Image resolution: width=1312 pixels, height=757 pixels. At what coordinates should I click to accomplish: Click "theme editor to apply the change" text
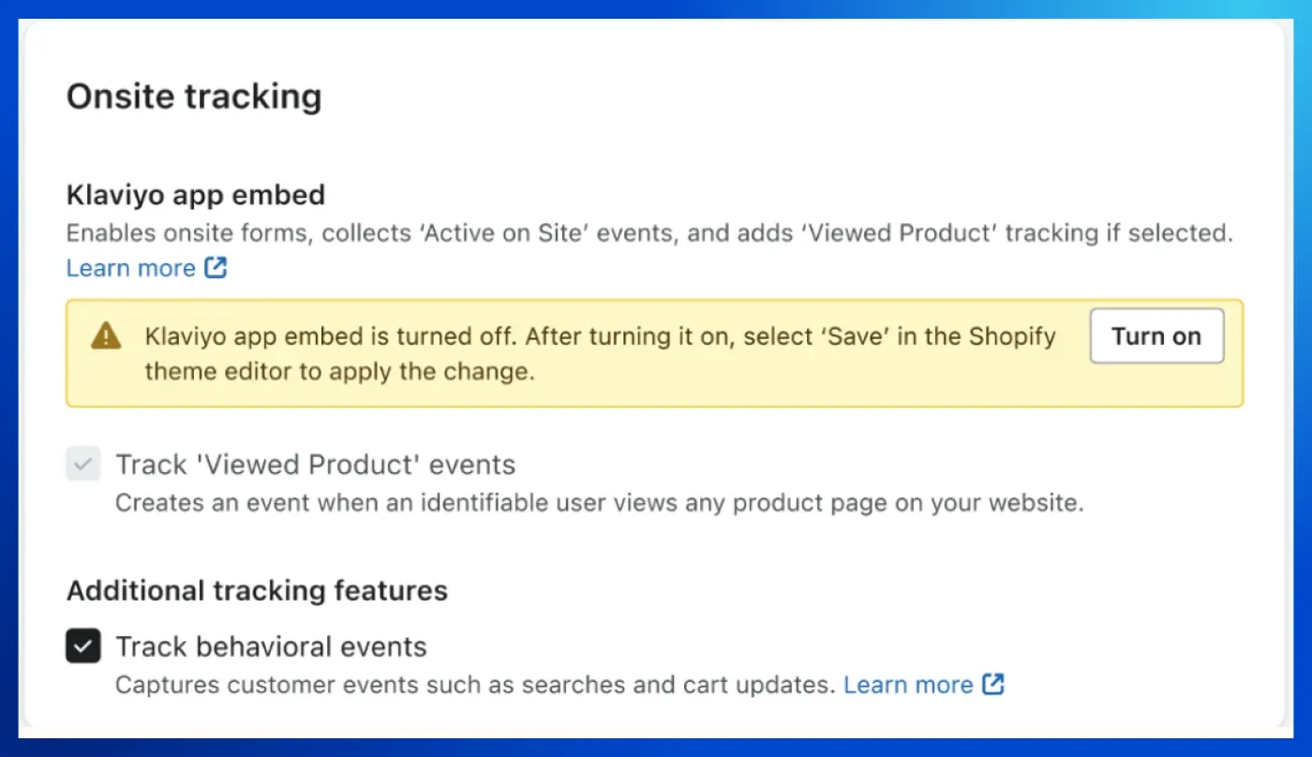click(x=339, y=371)
